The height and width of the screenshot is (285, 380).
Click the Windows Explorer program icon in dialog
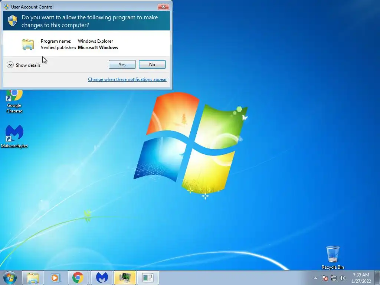click(x=28, y=45)
